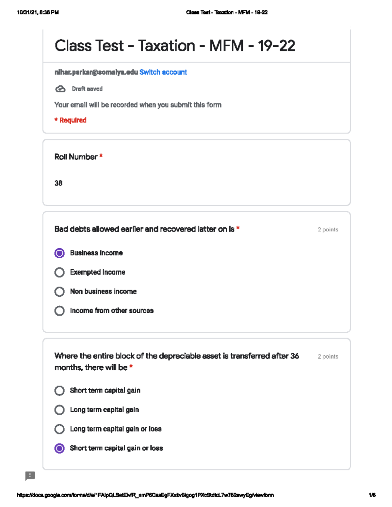Click the page header document title

227,12
